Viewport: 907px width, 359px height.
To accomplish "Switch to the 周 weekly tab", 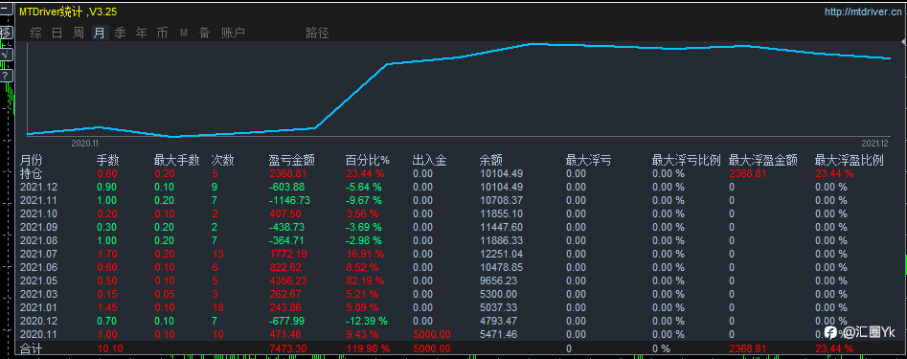I will [79, 33].
